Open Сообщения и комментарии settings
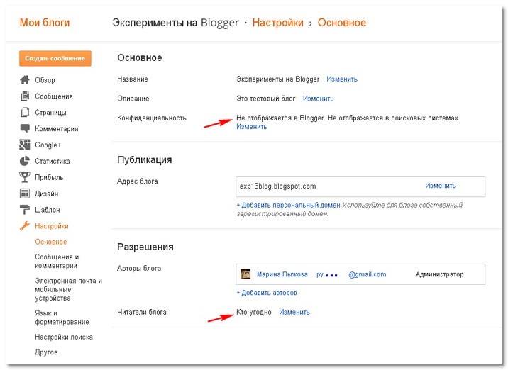508x370 pixels. tap(57, 262)
